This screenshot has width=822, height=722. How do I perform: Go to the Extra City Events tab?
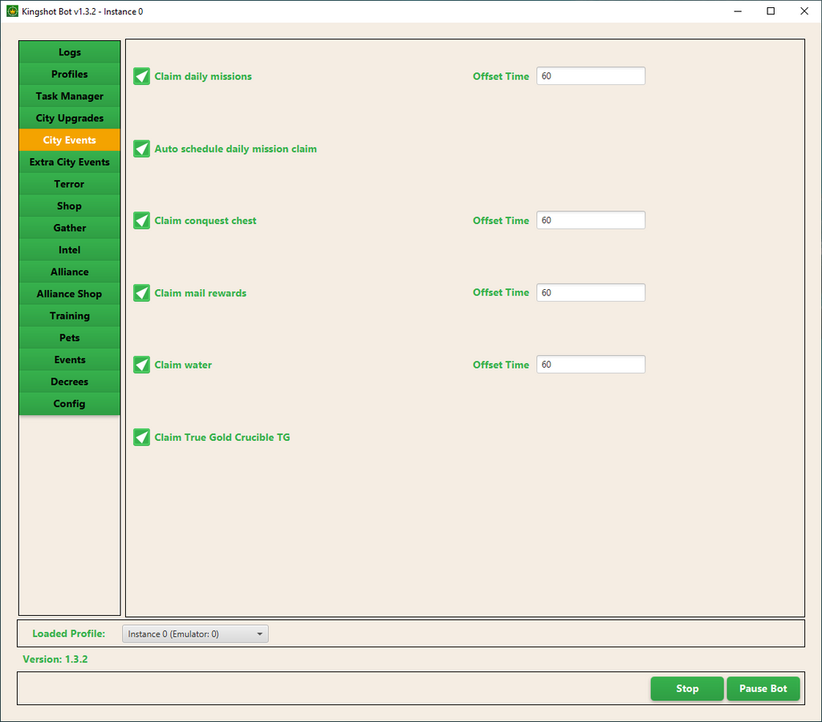click(x=70, y=162)
